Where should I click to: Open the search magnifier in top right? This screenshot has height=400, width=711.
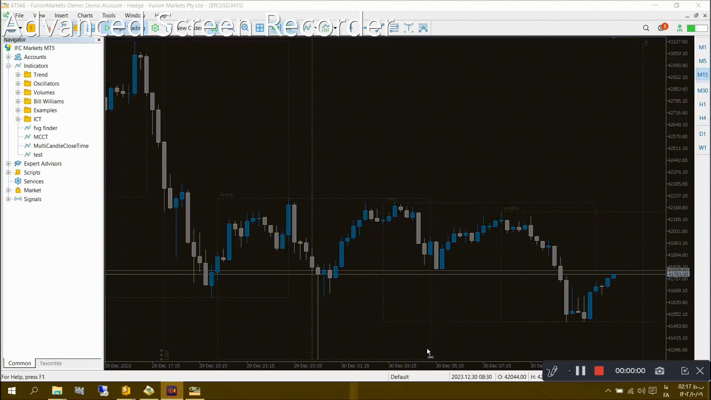[x=646, y=28]
